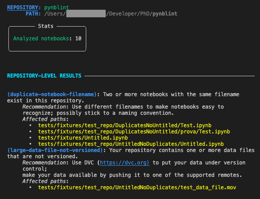Click text 'recognize; possibly stick to a naming convention.'
Screen dimensions: 260x199
(x=98, y=113)
